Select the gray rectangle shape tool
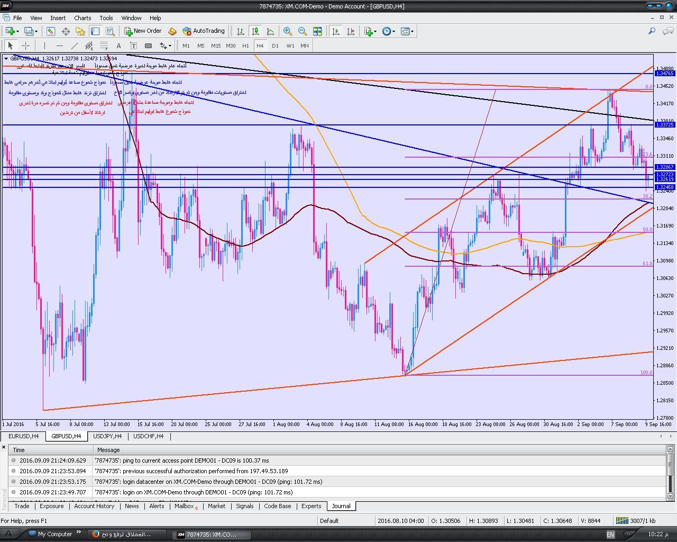The height and width of the screenshot is (542, 677). point(148,46)
